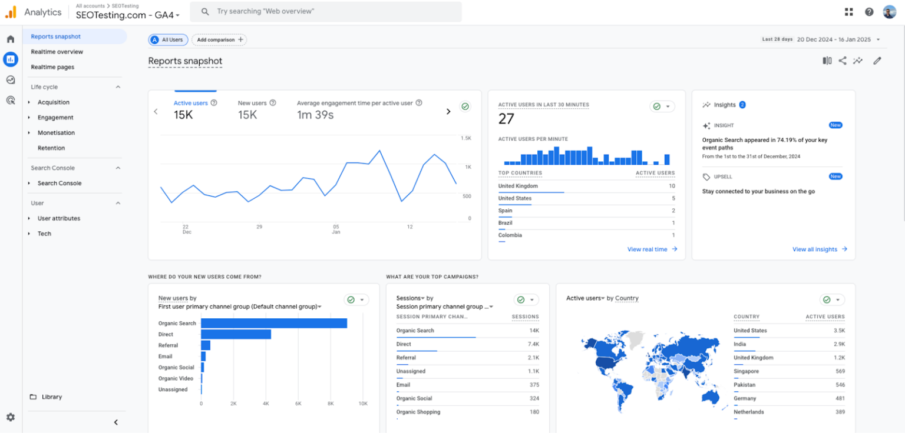Toggle the comparison panel icon

coord(827,60)
